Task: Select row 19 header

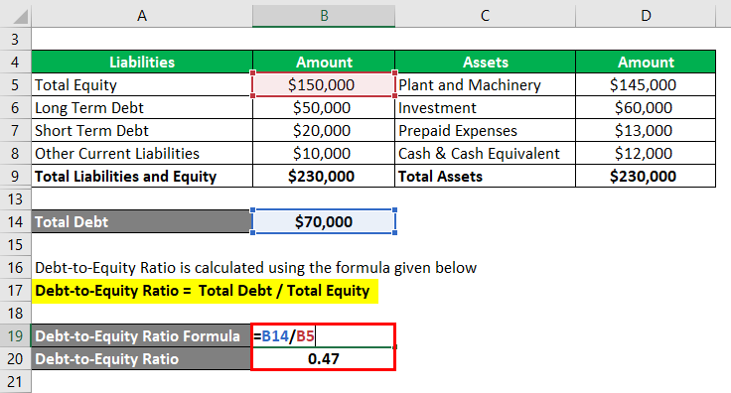Action: [15, 335]
